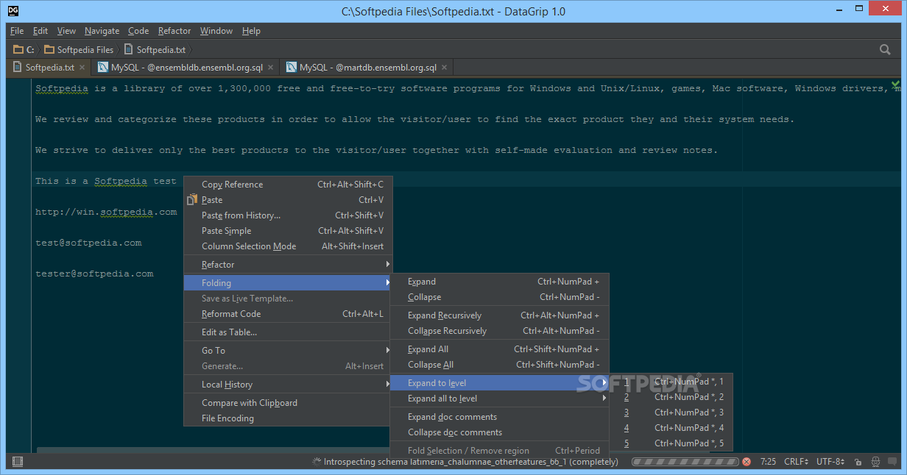
Task: Cancel introspection with the red stop icon
Action: click(747, 462)
